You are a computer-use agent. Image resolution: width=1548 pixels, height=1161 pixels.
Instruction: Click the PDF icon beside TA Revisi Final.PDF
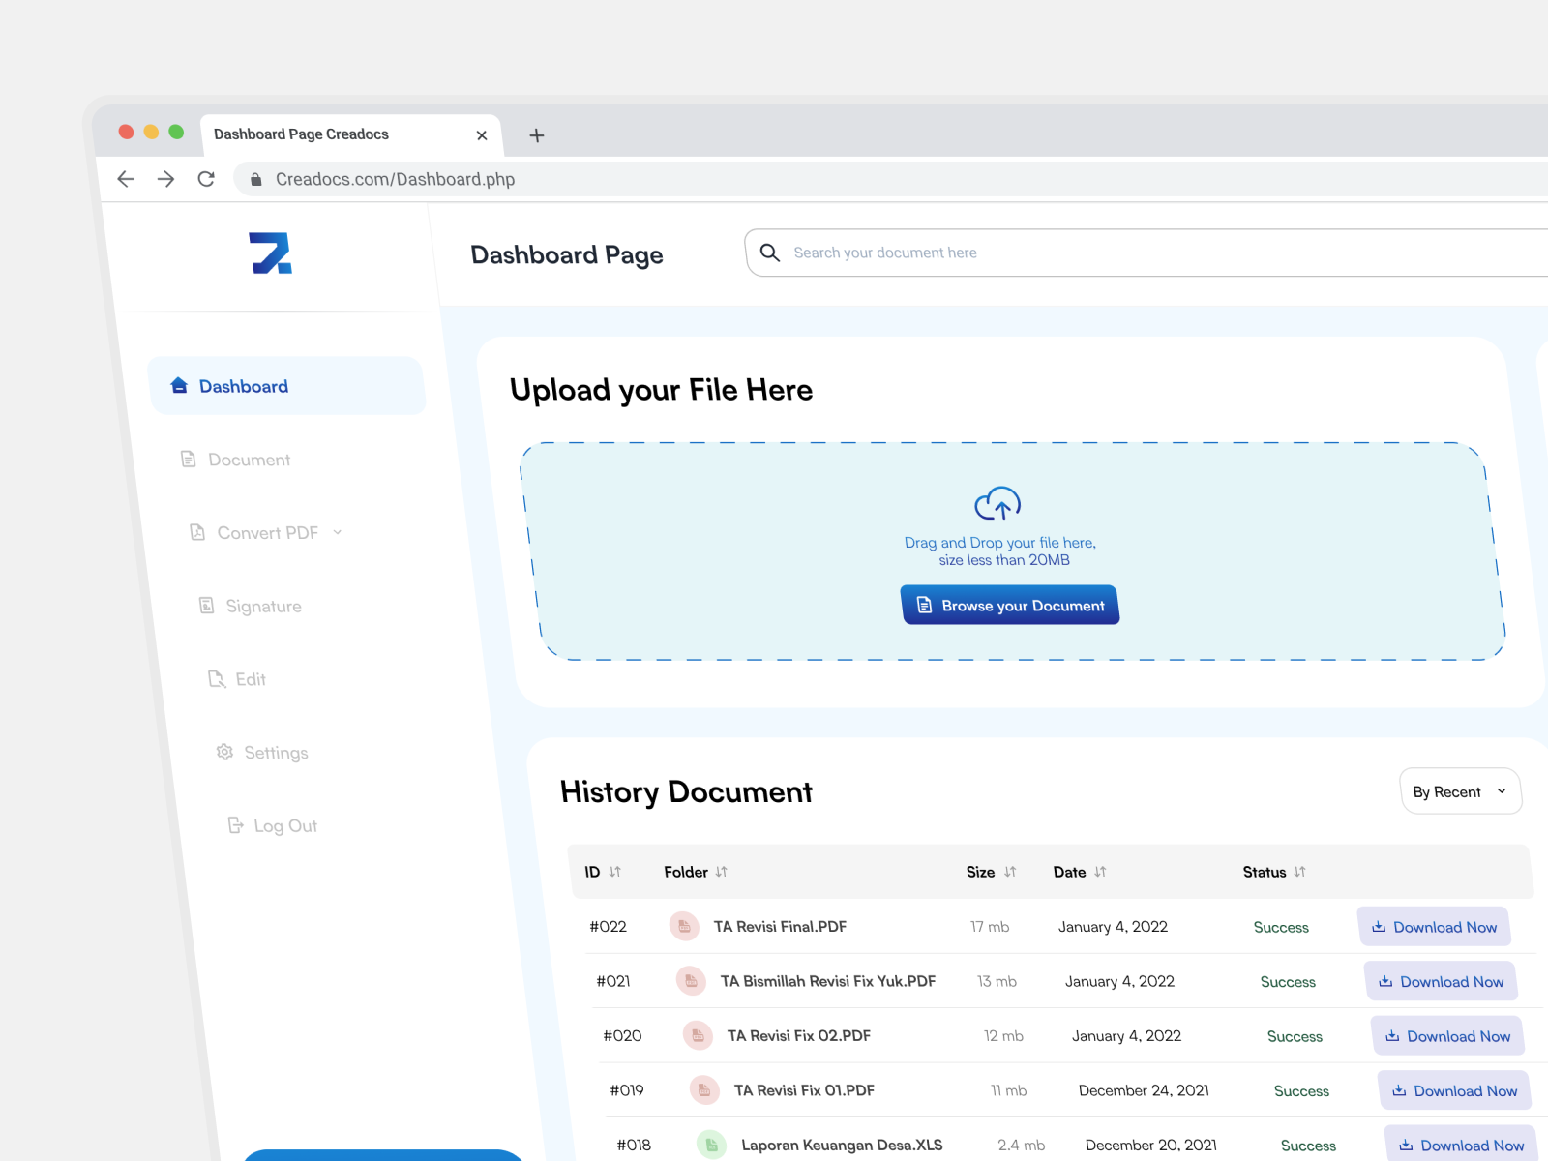(x=685, y=926)
